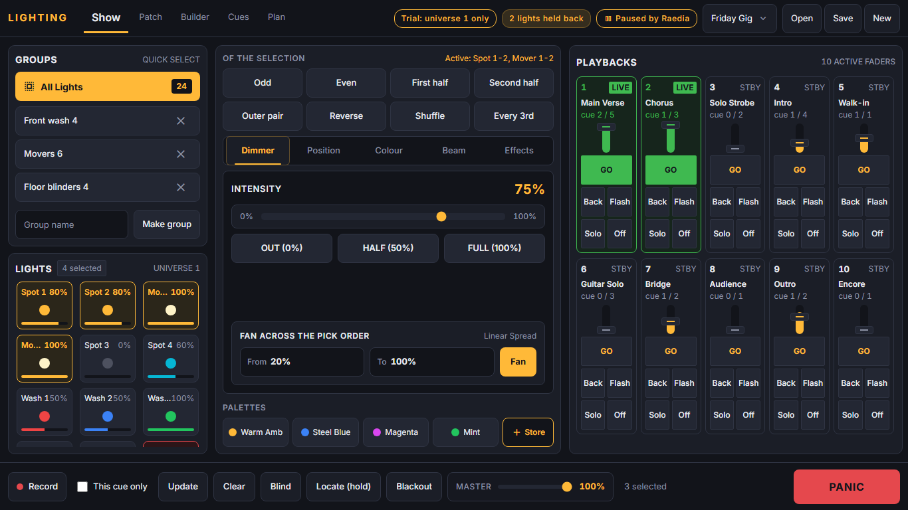Screen dimensions: 908x510
Task: Remove the Front wash 4 group
Action: (x=181, y=121)
